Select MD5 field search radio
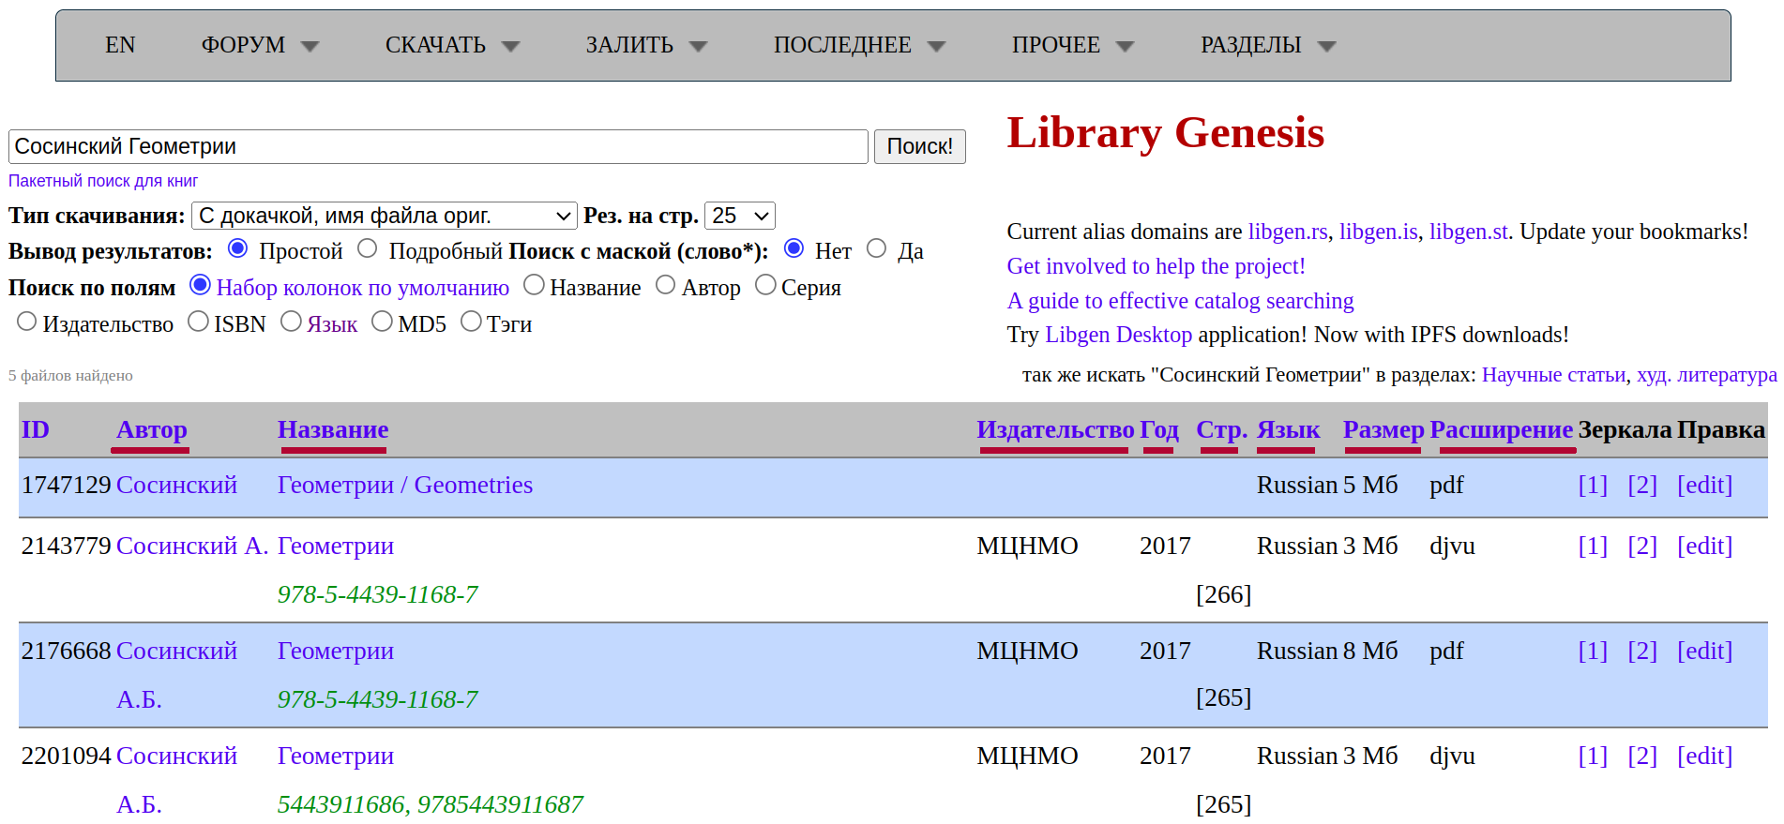The width and height of the screenshot is (1784, 824). [382, 322]
